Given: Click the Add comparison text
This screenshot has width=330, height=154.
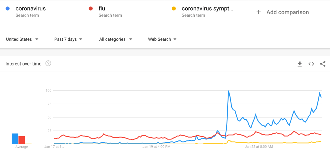Looking at the screenshot, I should tap(287, 12).
